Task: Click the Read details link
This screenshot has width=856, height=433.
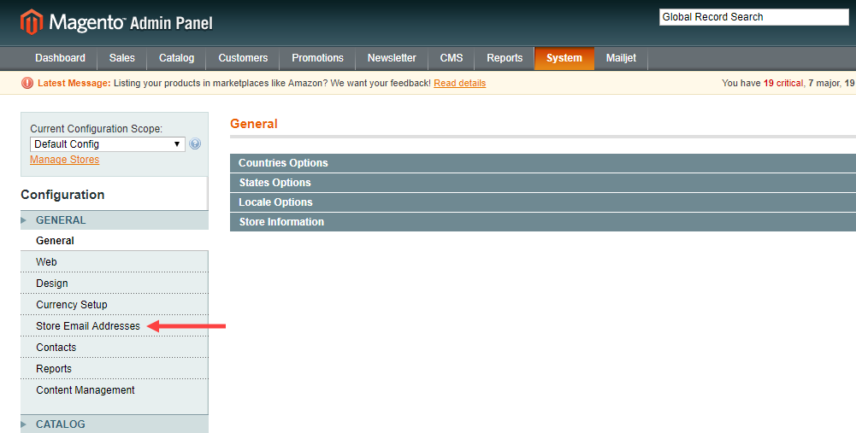Action: tap(460, 83)
